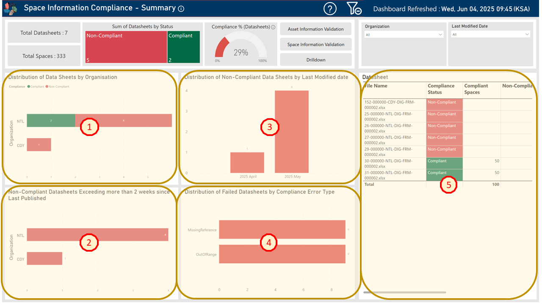Screen dimensions: 542x305
Task: Click the 2025 May bar in chart
Action: (291, 131)
